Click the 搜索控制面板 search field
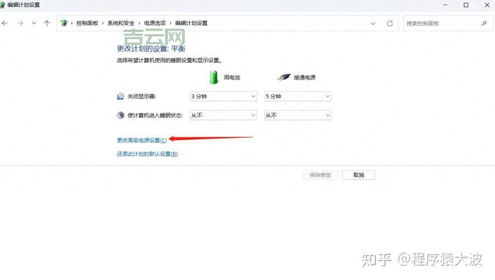This screenshot has width=495, height=280. 448,24
